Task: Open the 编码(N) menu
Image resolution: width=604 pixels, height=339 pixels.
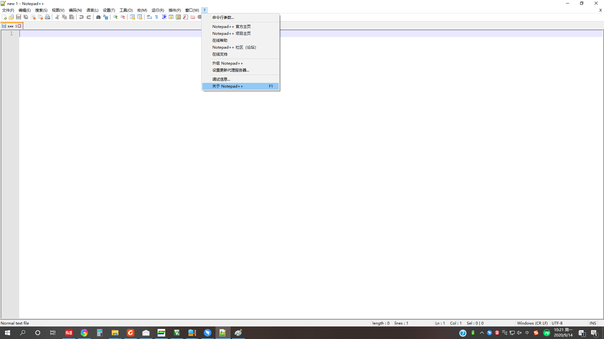Action: tap(75, 10)
